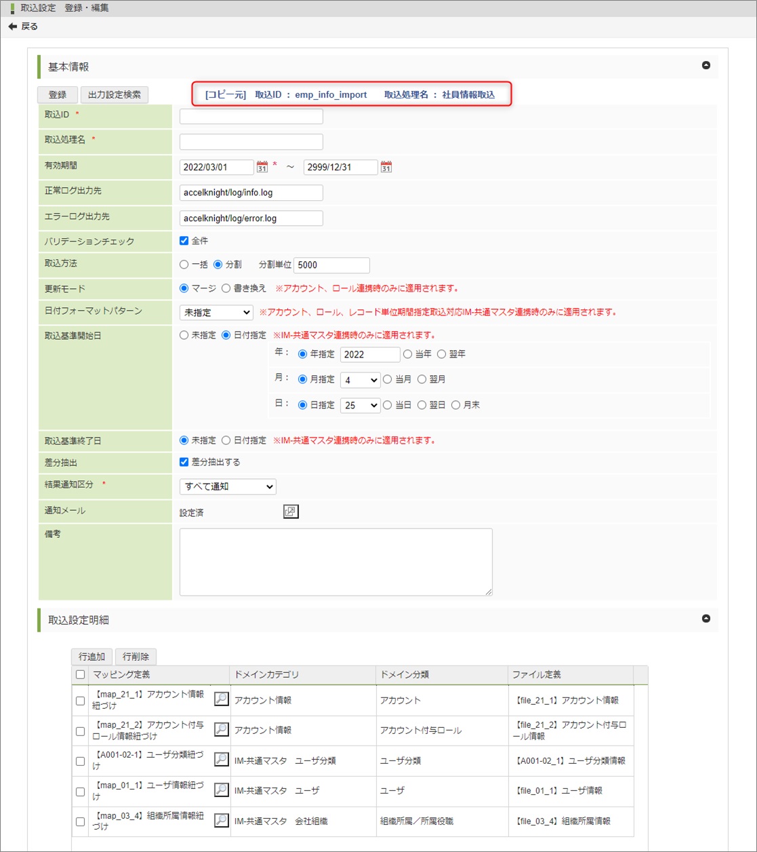Toggle the 差分抽出する checkbox

(184, 462)
